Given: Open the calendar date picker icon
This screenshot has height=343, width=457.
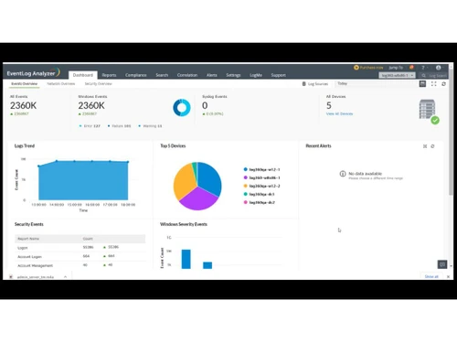Looking at the screenshot, I should [x=422, y=83].
